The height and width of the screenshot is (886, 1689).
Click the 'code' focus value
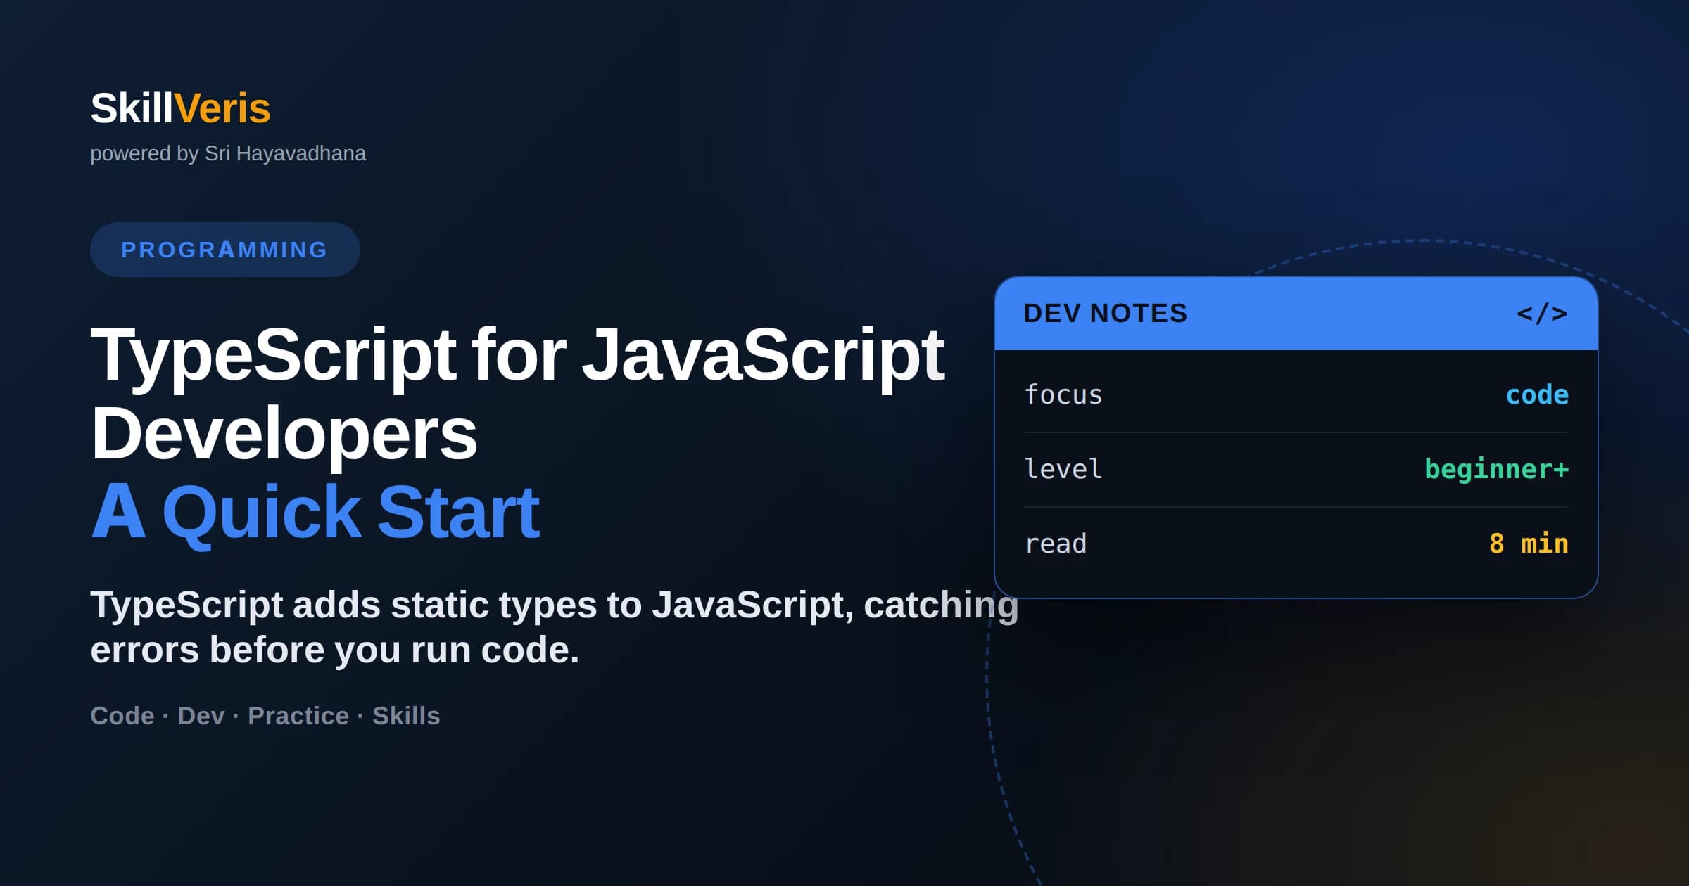coord(1537,395)
